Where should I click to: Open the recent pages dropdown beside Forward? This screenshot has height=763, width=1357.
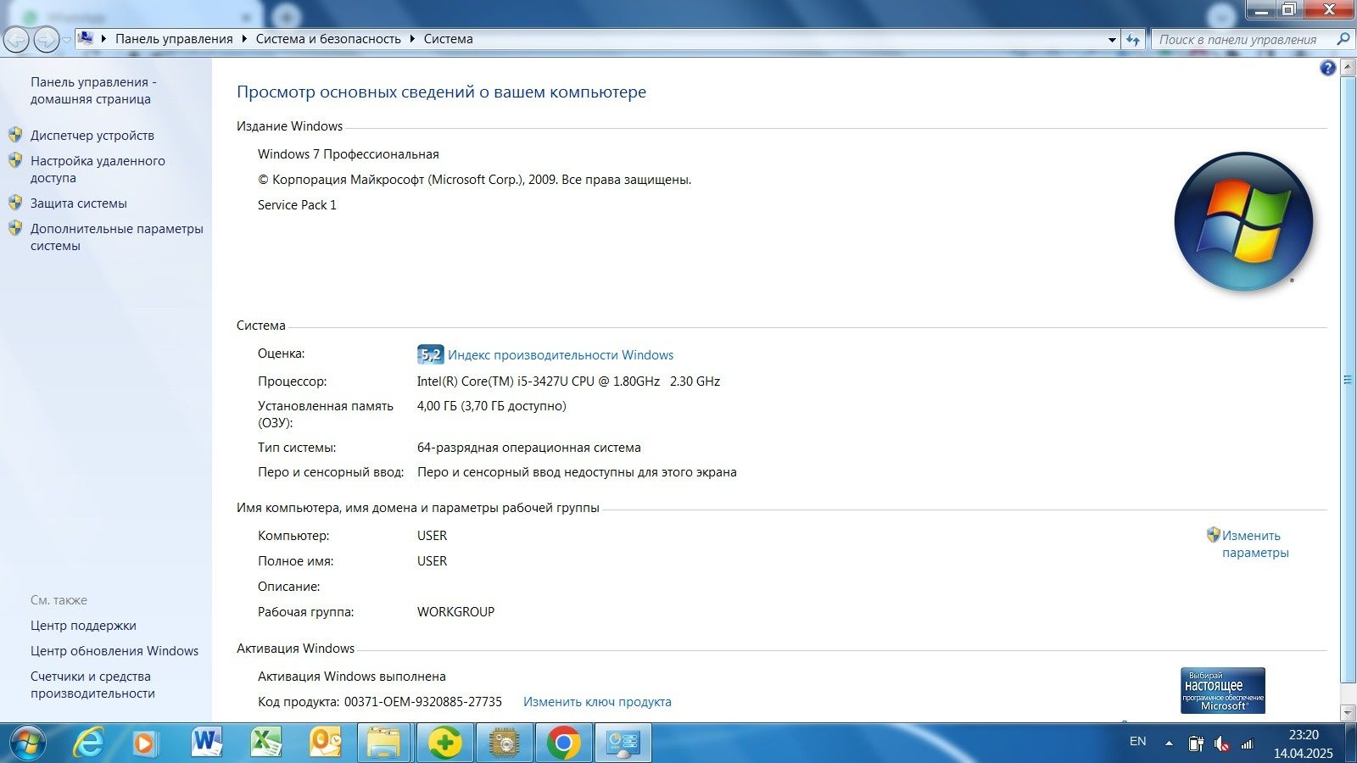point(67,40)
